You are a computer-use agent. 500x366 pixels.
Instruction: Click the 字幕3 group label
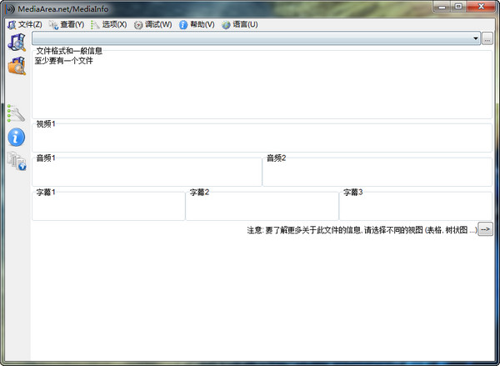353,192
